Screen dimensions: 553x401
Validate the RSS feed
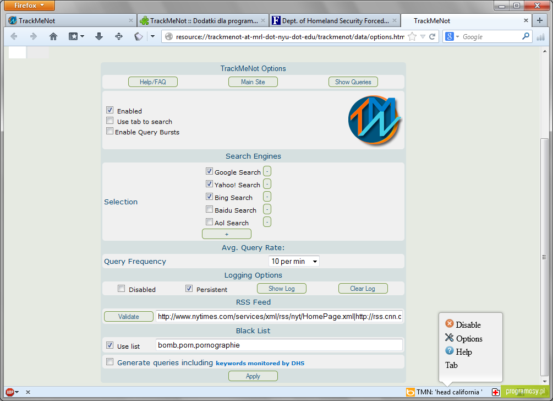[128, 316]
